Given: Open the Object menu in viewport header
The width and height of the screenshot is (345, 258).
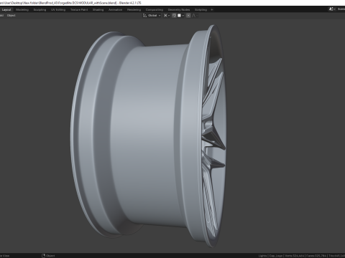Looking at the screenshot, I should point(11,16).
